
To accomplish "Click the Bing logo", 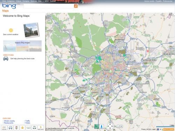I will coord(9,6).
